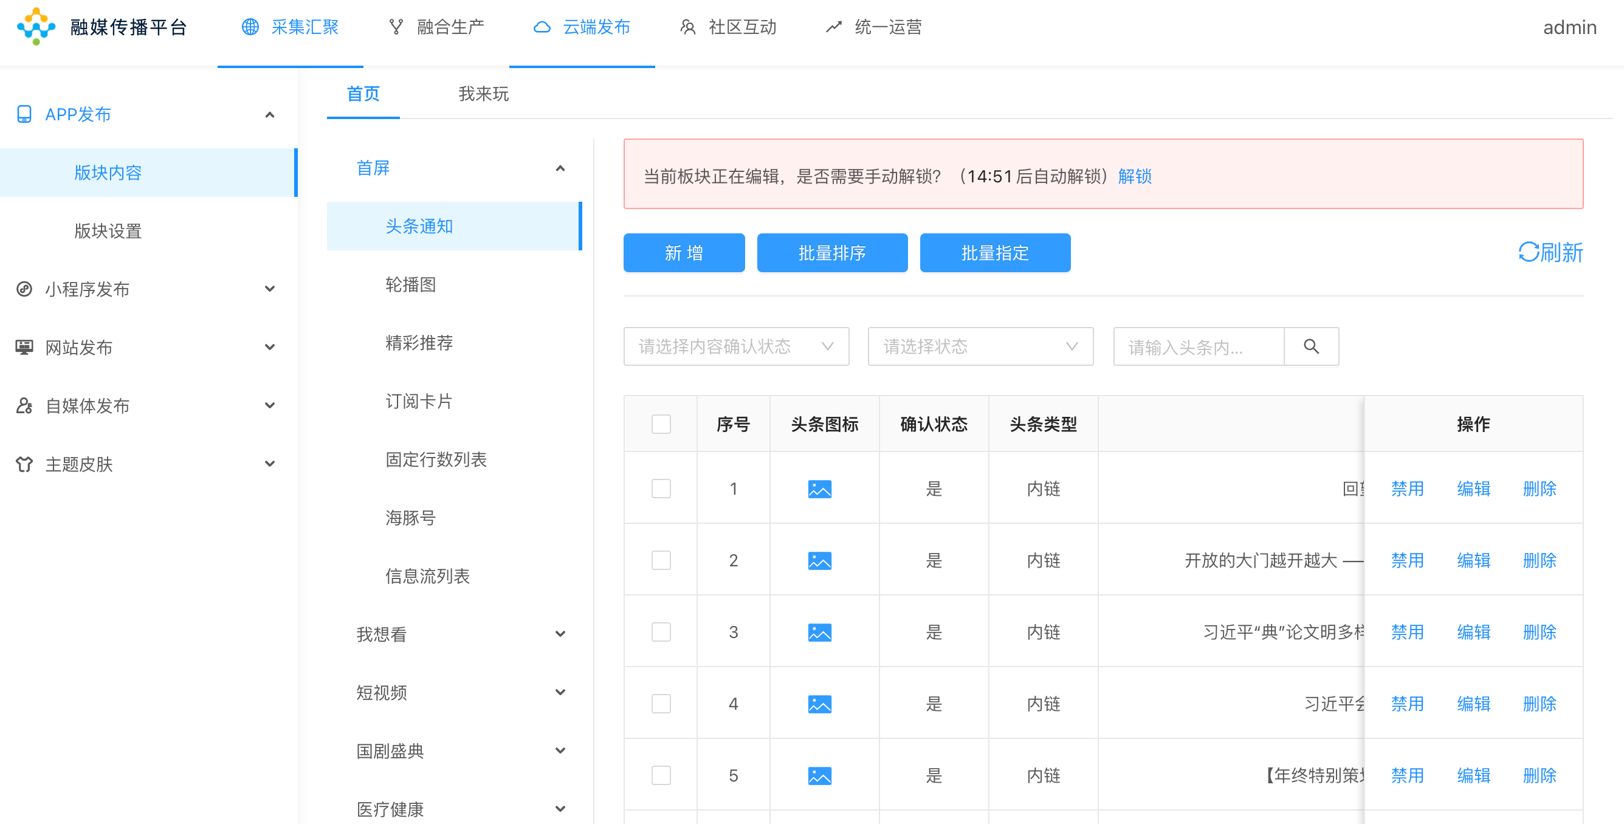Expand the 自媒体发布 menu chevron
The width and height of the screenshot is (1624, 824).
[270, 405]
